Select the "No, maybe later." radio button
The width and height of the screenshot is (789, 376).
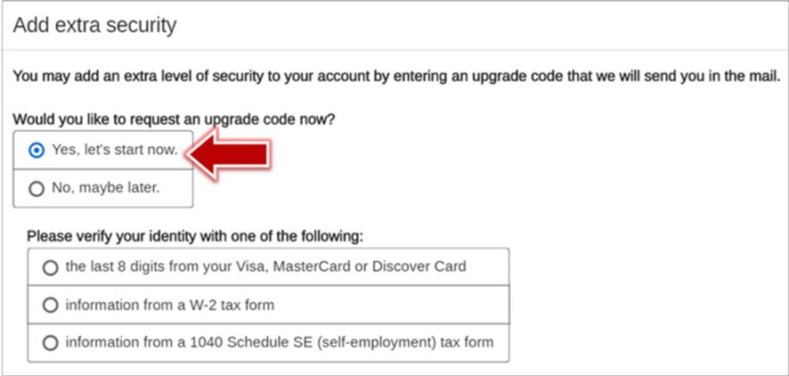[x=36, y=189]
